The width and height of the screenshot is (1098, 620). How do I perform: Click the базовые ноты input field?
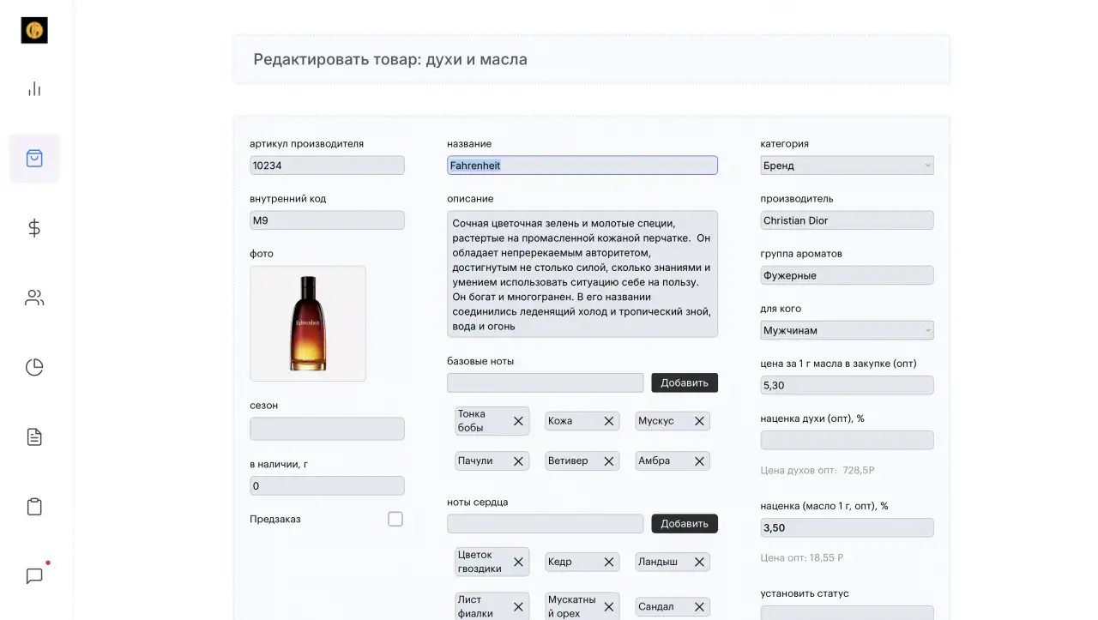[x=546, y=382]
